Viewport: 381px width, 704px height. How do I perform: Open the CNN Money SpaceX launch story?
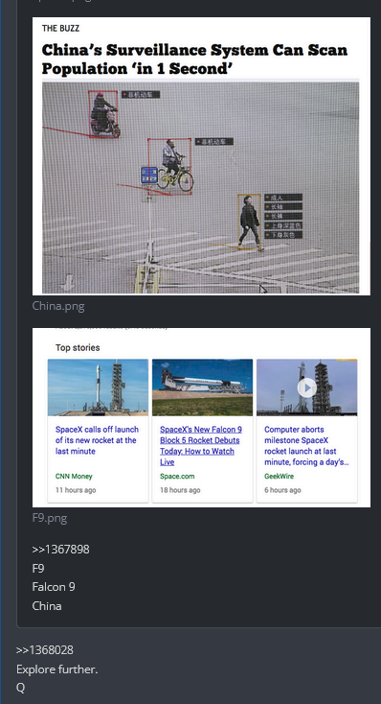click(x=98, y=440)
